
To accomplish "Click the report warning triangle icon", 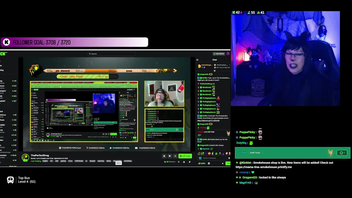I will point(184,162).
